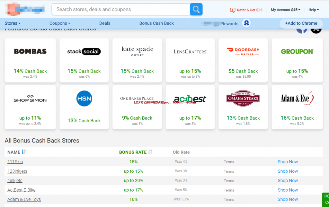This screenshot has height=207, width=329.
Task: Click the +Add to Chrome button
Action: coord(301,23)
